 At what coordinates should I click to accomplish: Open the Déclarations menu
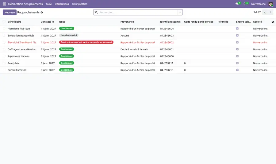pos(62,4)
